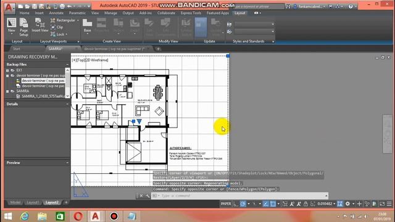Image resolution: width=395 pixels, height=222 pixels.
Task: Click the Help question mark icon
Action: click(351, 7)
